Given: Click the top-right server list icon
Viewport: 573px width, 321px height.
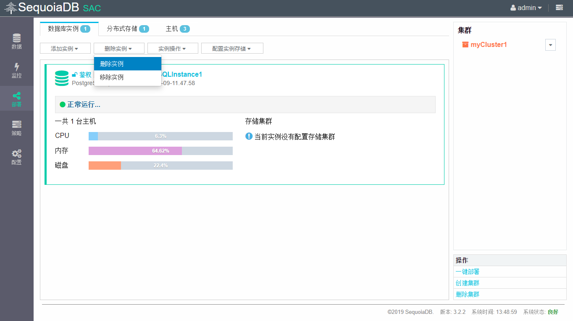Looking at the screenshot, I should pyautogui.click(x=559, y=8).
